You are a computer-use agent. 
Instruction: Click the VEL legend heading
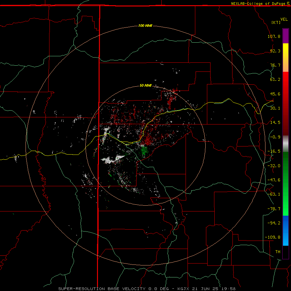tap(284, 19)
